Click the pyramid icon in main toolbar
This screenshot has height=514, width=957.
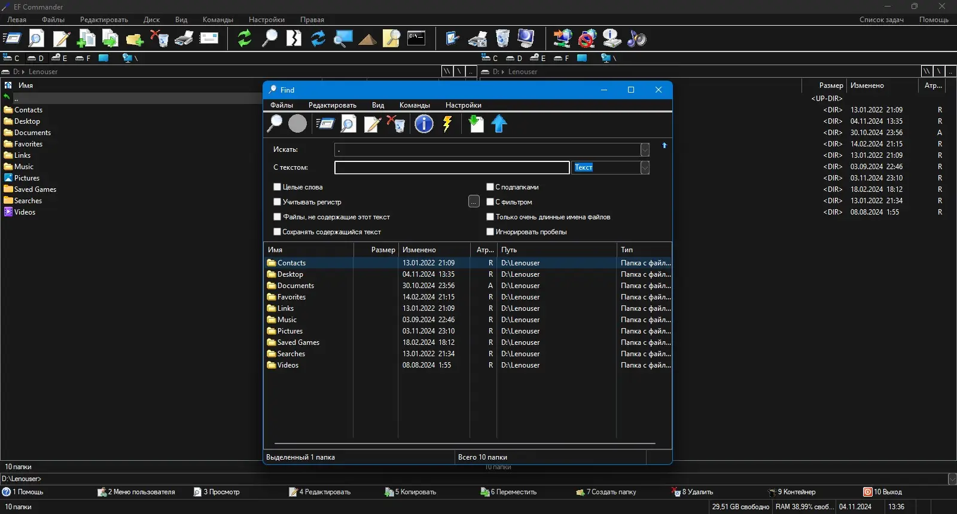click(367, 39)
